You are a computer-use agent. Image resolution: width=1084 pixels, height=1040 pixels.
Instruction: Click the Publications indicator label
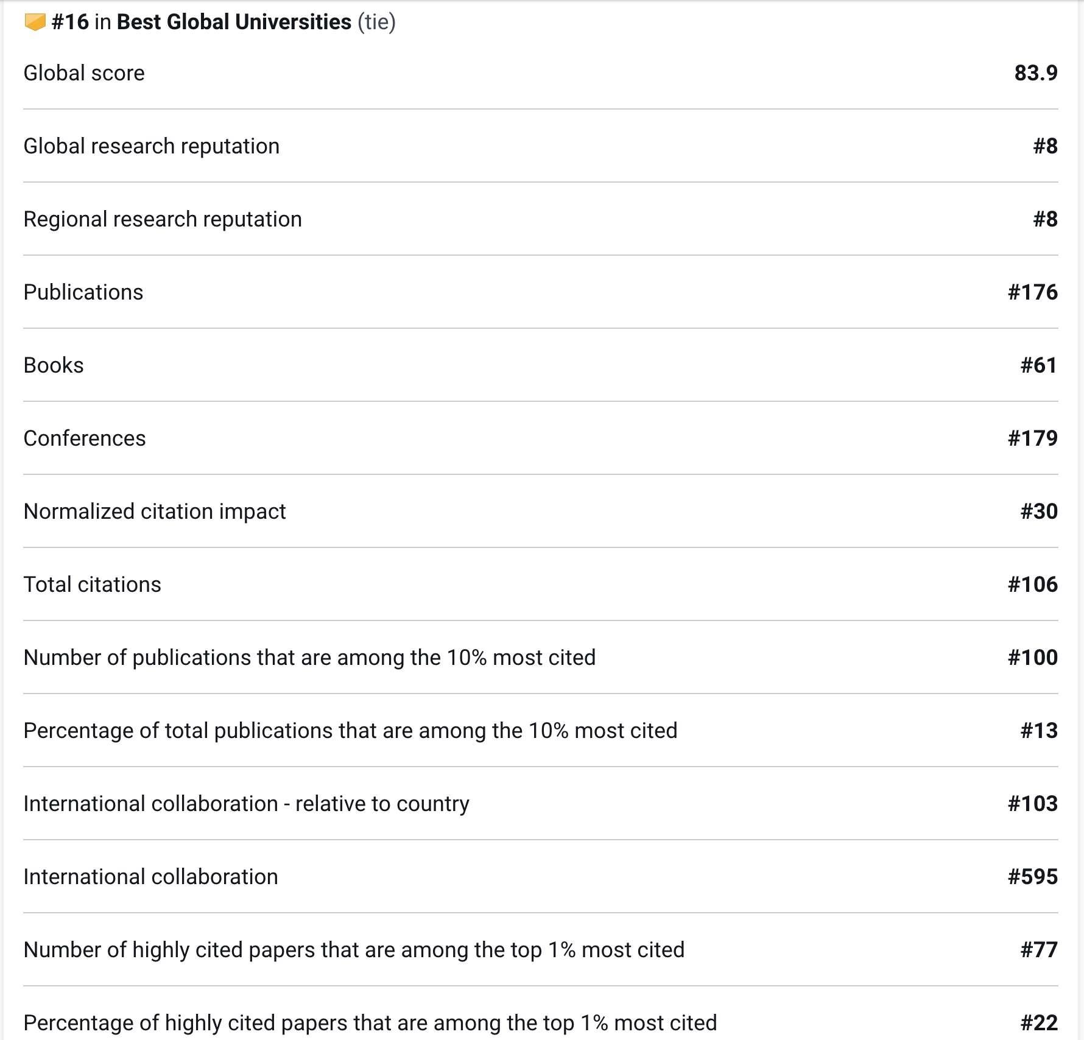point(83,292)
